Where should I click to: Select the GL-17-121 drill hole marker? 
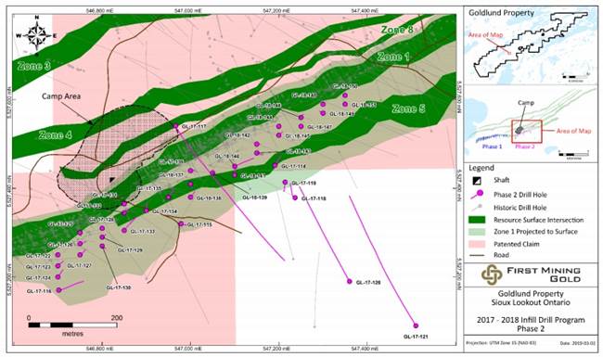click(416, 325)
